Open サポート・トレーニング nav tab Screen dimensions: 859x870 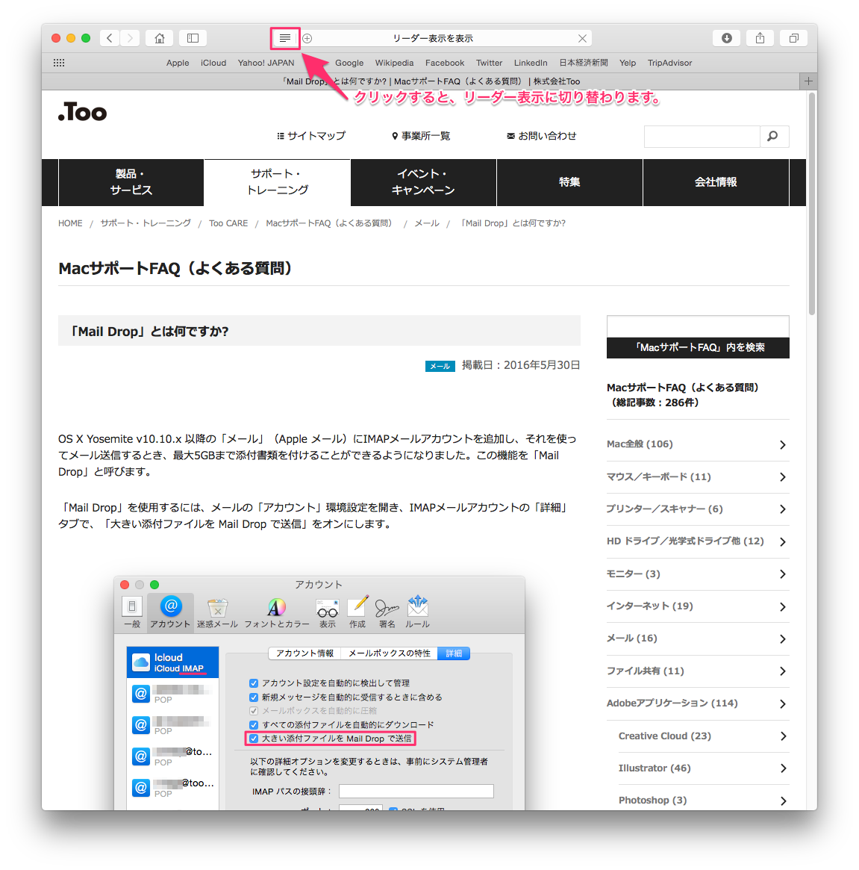[x=278, y=182]
